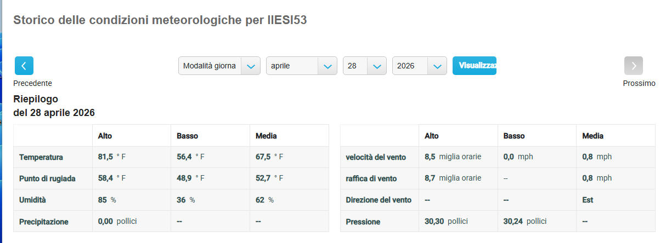Click the Prossimo label
This screenshot has height=243, width=666.
(x=639, y=83)
